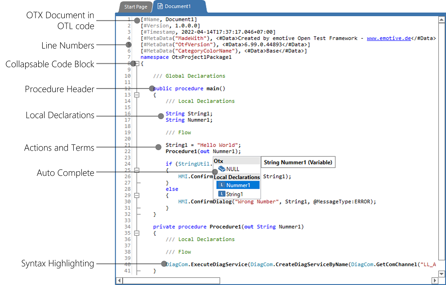Choose Nummer1 from the autocomplete list
The image size is (446, 285).
pos(238,185)
